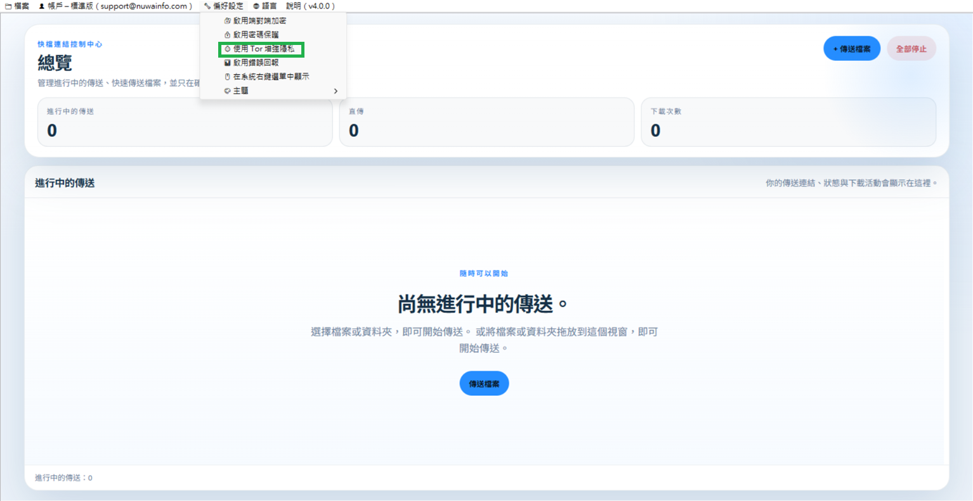Click the 快檔連結控制中心 label
Screen dimensions: 973x501
click(70, 44)
